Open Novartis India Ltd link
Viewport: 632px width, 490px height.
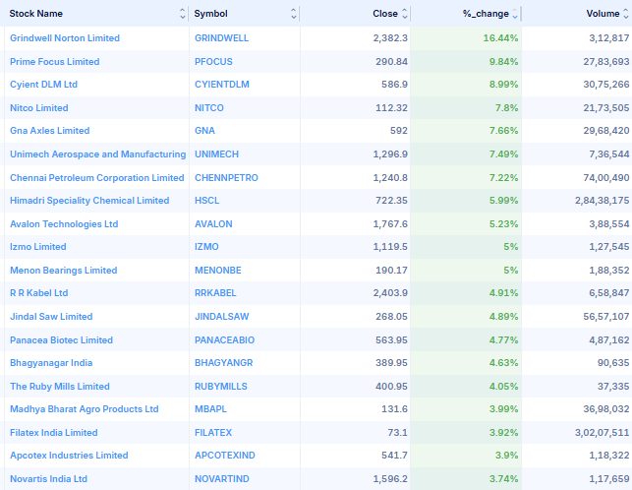[x=49, y=479]
